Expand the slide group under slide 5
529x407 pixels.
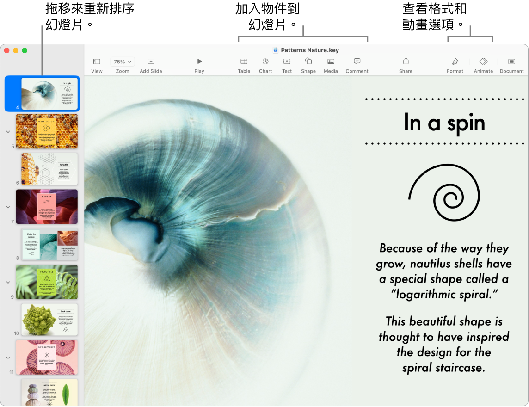tap(8, 131)
